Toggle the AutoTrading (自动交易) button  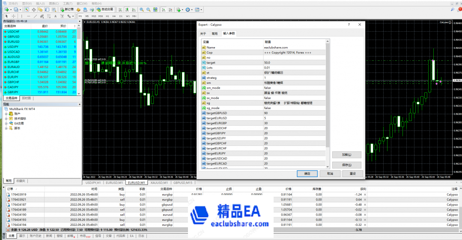(105, 10)
